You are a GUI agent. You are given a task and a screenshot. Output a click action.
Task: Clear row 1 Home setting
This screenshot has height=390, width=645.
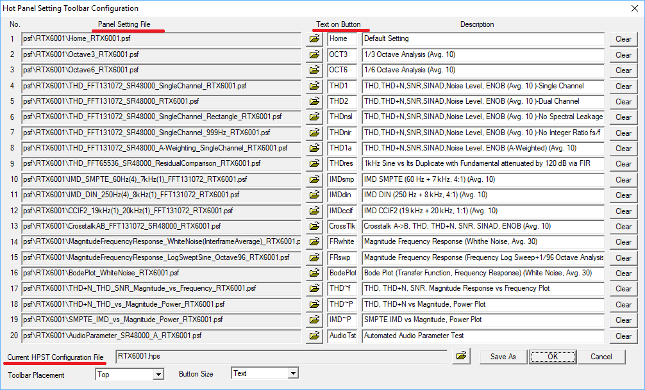(624, 40)
